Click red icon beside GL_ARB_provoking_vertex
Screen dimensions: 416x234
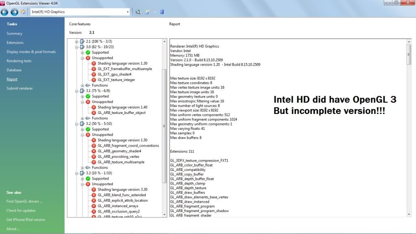coord(94,156)
